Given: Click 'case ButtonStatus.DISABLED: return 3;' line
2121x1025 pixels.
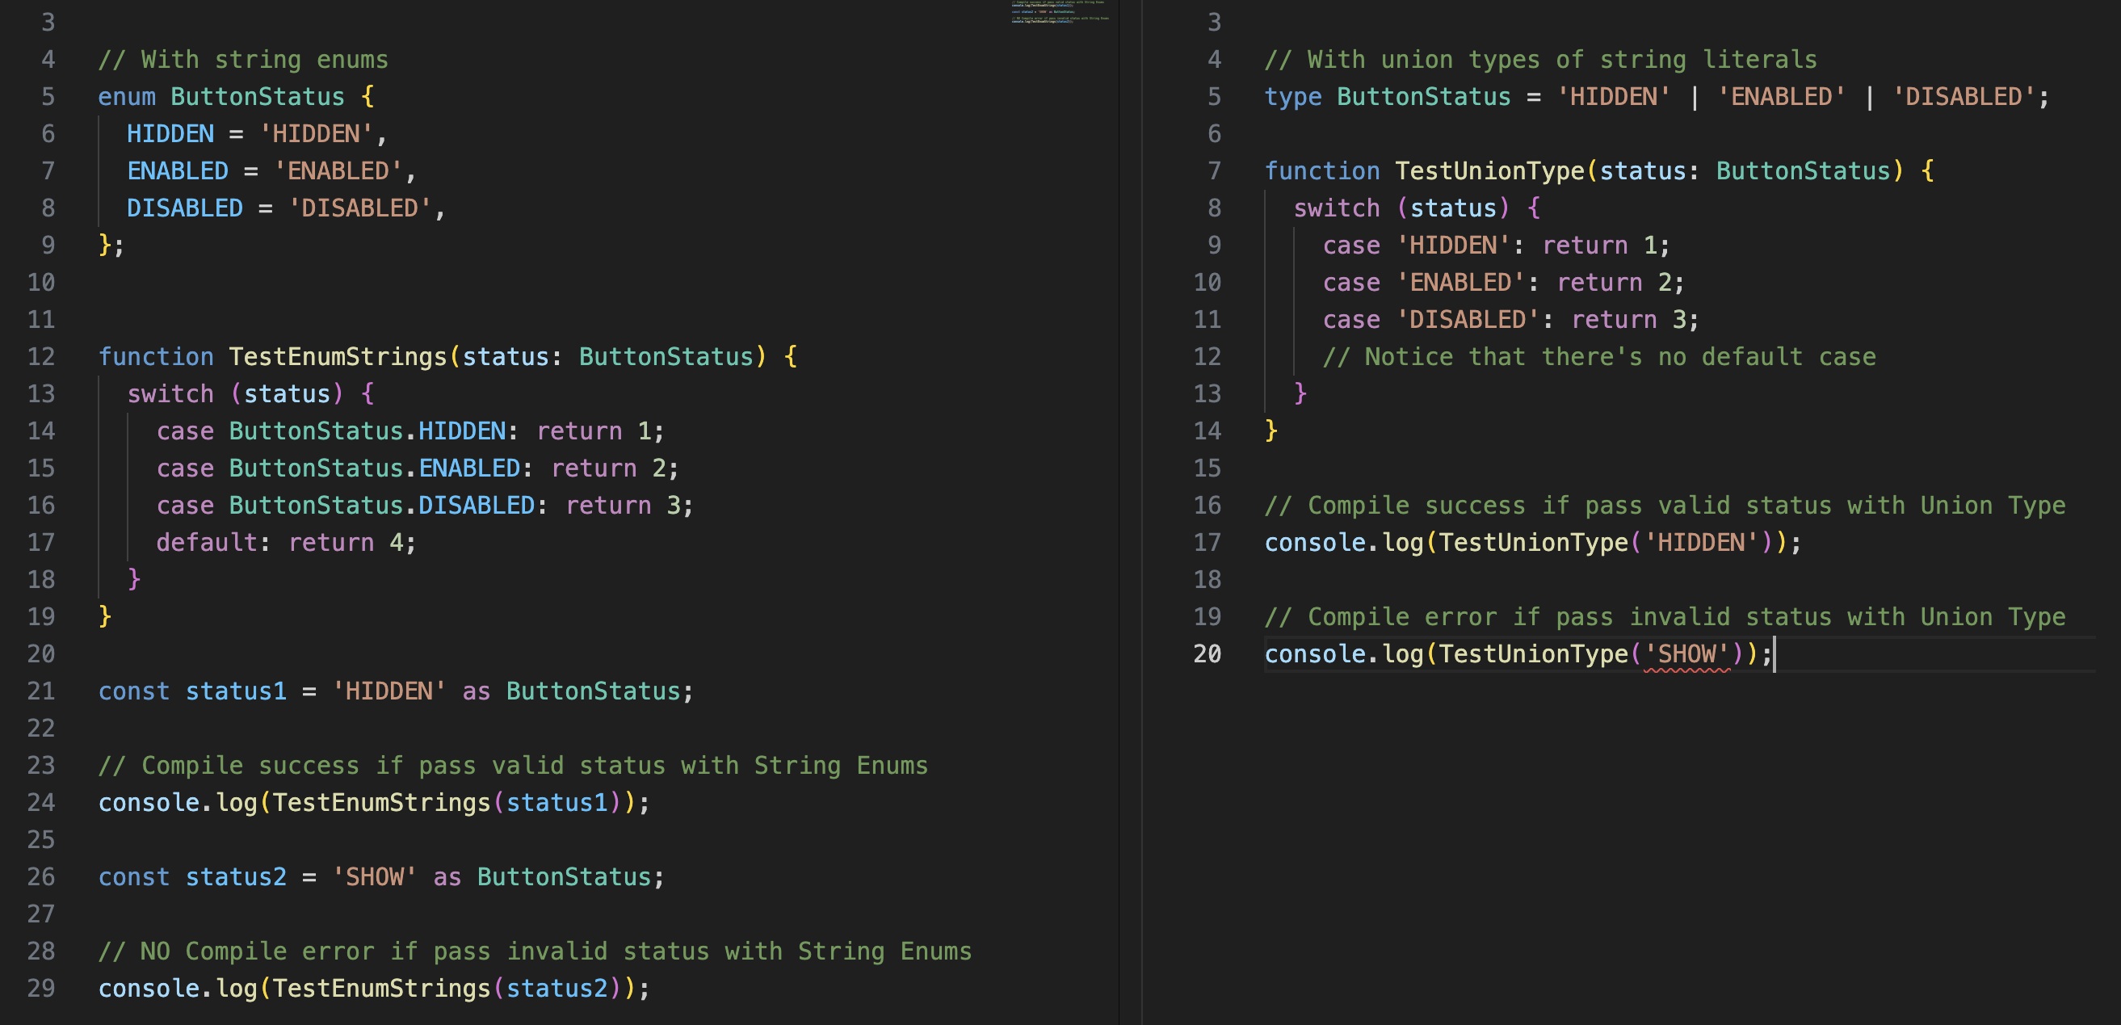Looking at the screenshot, I should point(425,505).
